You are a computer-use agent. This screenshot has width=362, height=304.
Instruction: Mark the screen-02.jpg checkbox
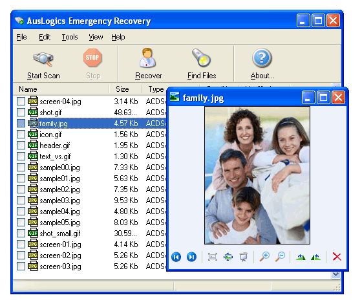[x=21, y=255]
